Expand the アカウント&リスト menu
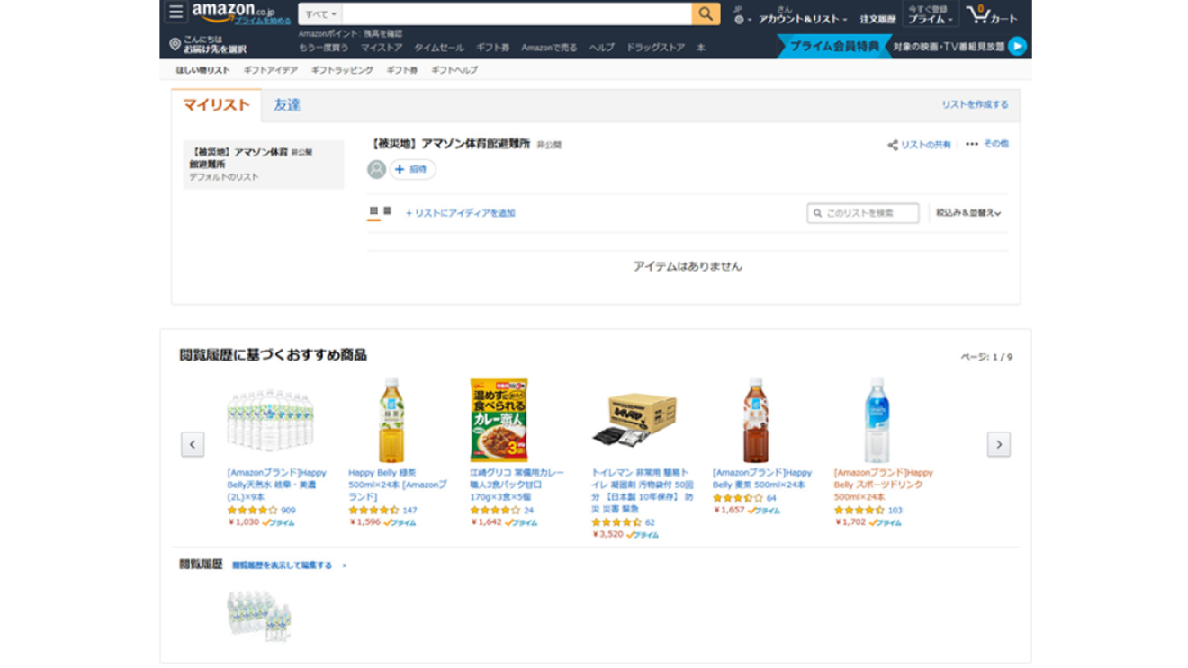Viewport: 1188px width, 668px height. coord(803,19)
